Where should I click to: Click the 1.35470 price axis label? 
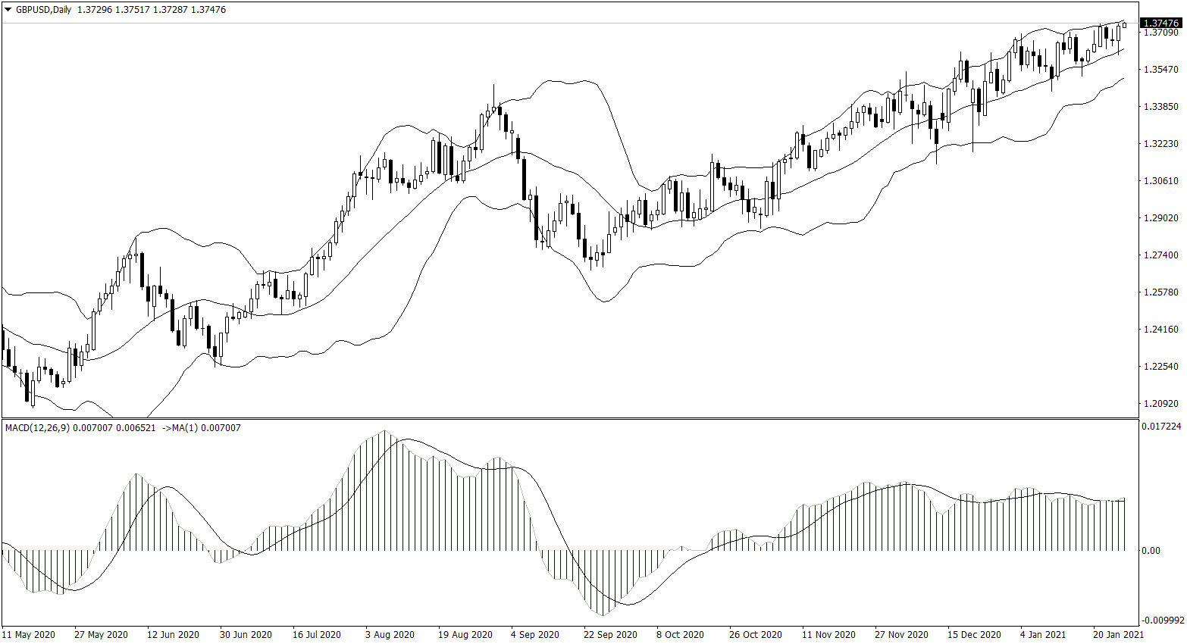tap(1160, 70)
